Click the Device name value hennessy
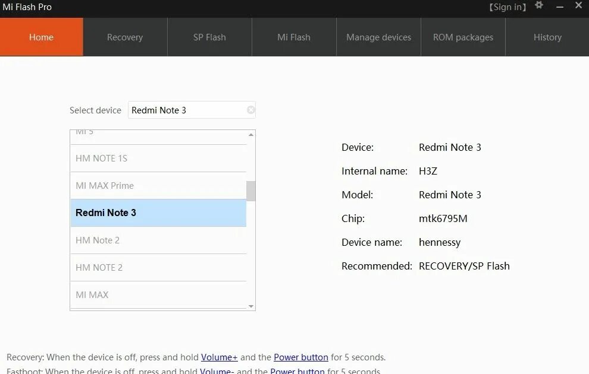Viewport: 589px width, 374px height. [440, 242]
